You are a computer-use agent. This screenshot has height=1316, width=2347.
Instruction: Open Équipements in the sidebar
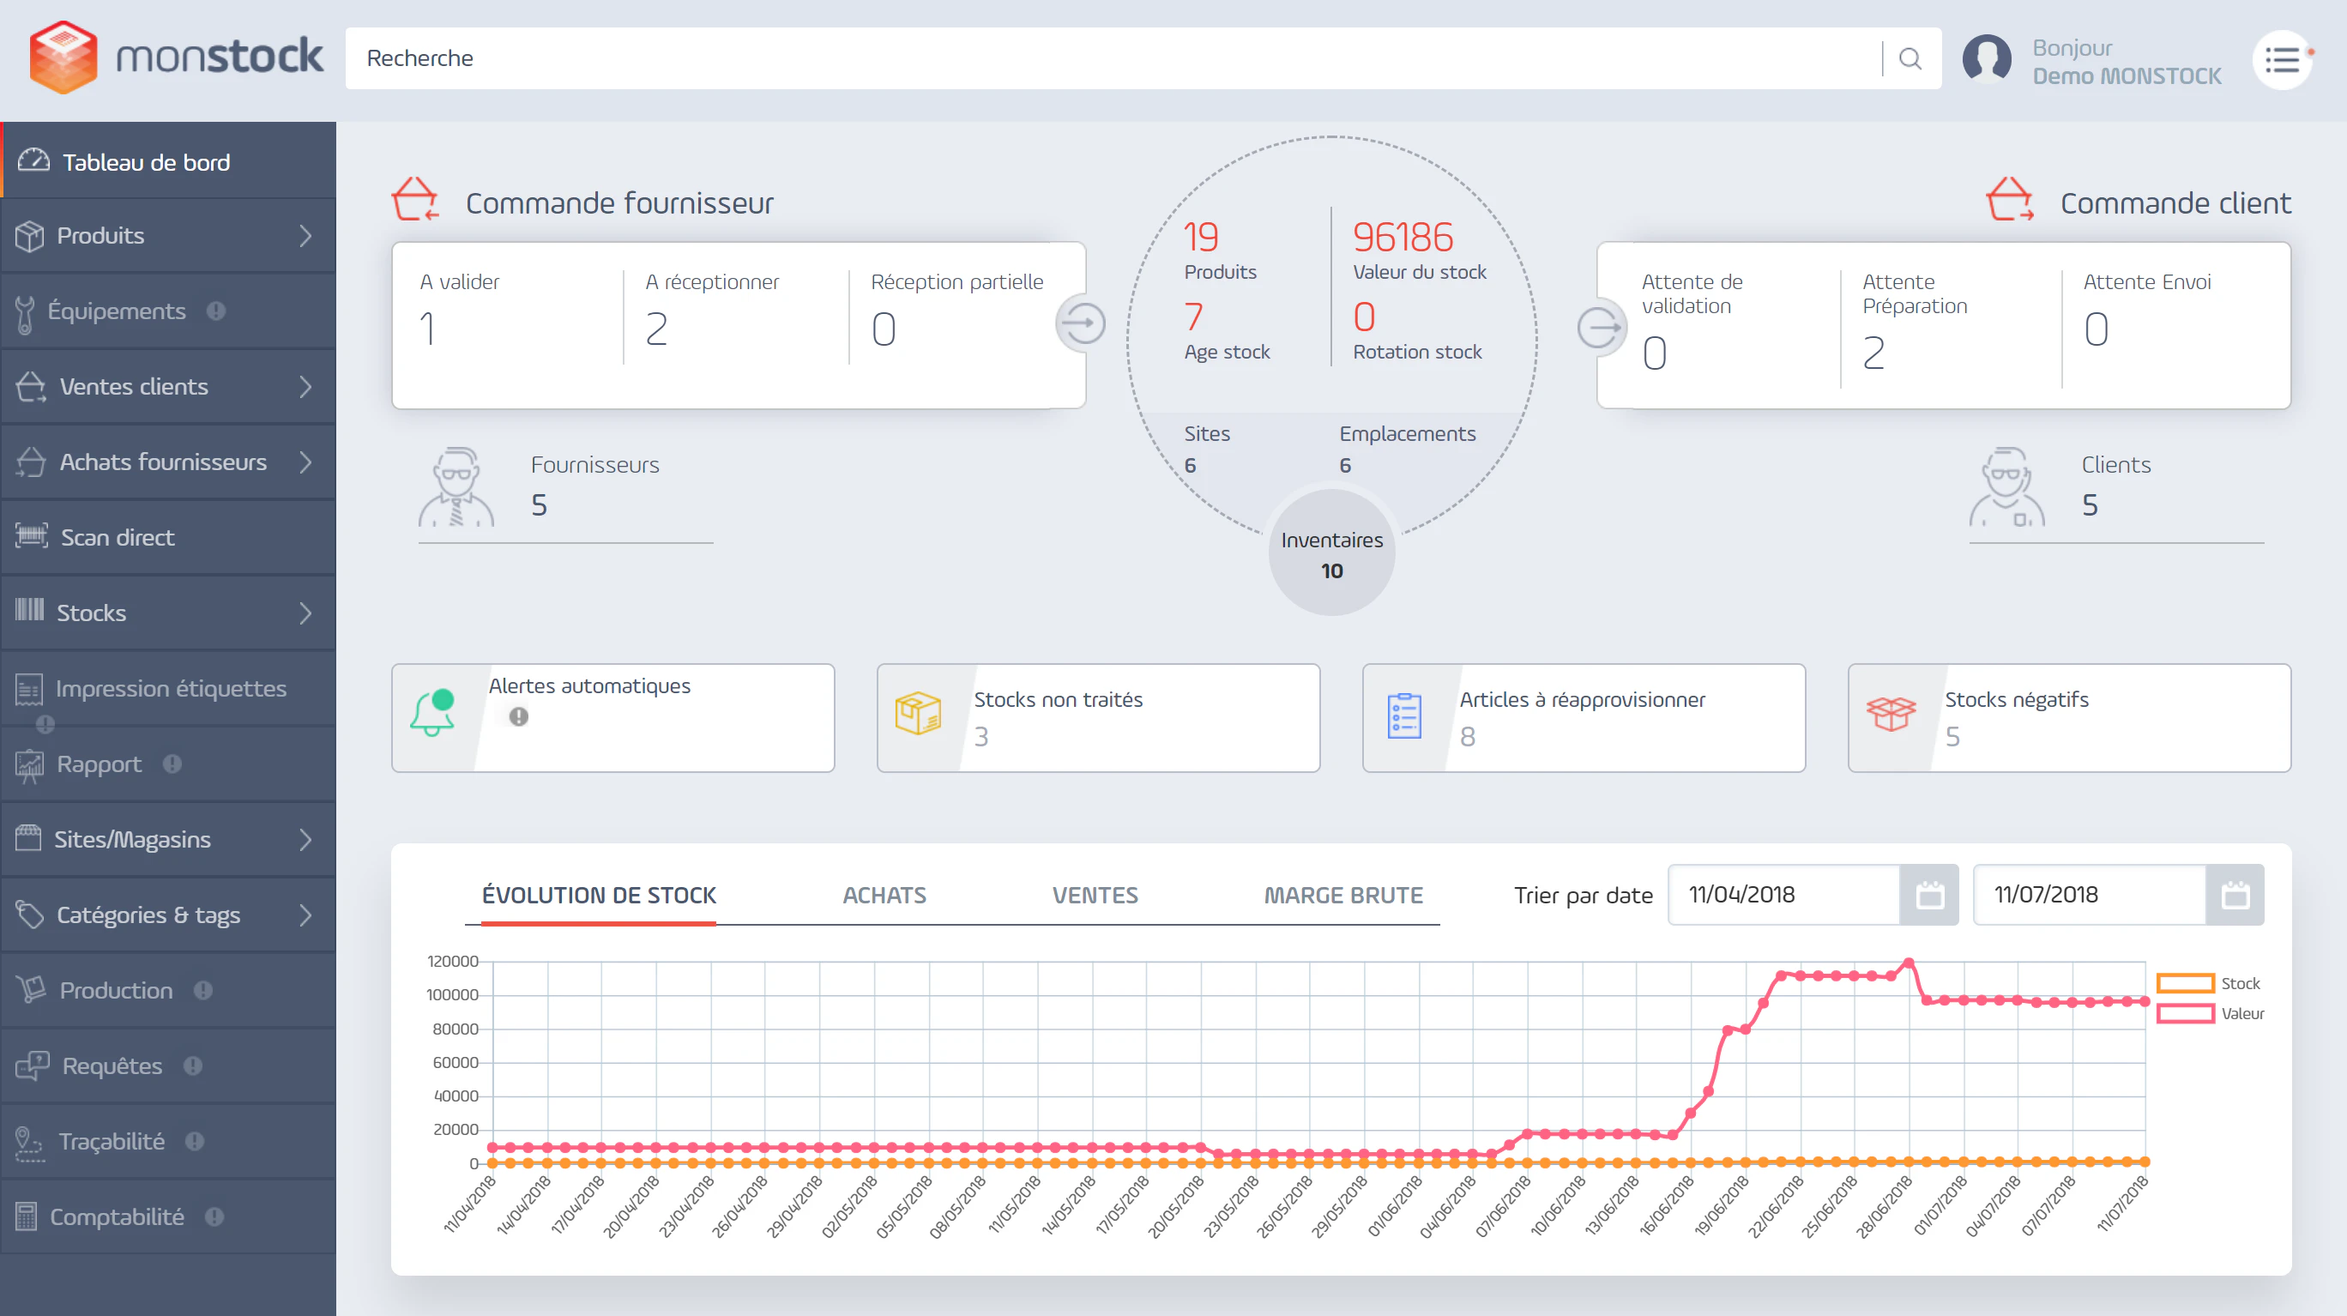click(167, 311)
